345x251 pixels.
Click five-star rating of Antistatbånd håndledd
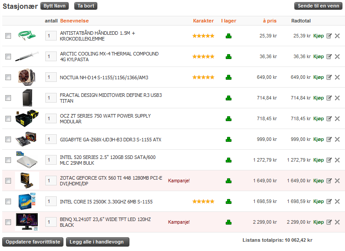tap(203, 36)
